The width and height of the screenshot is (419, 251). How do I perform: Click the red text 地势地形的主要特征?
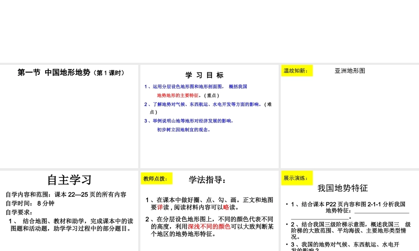pyautogui.click(x=178, y=95)
